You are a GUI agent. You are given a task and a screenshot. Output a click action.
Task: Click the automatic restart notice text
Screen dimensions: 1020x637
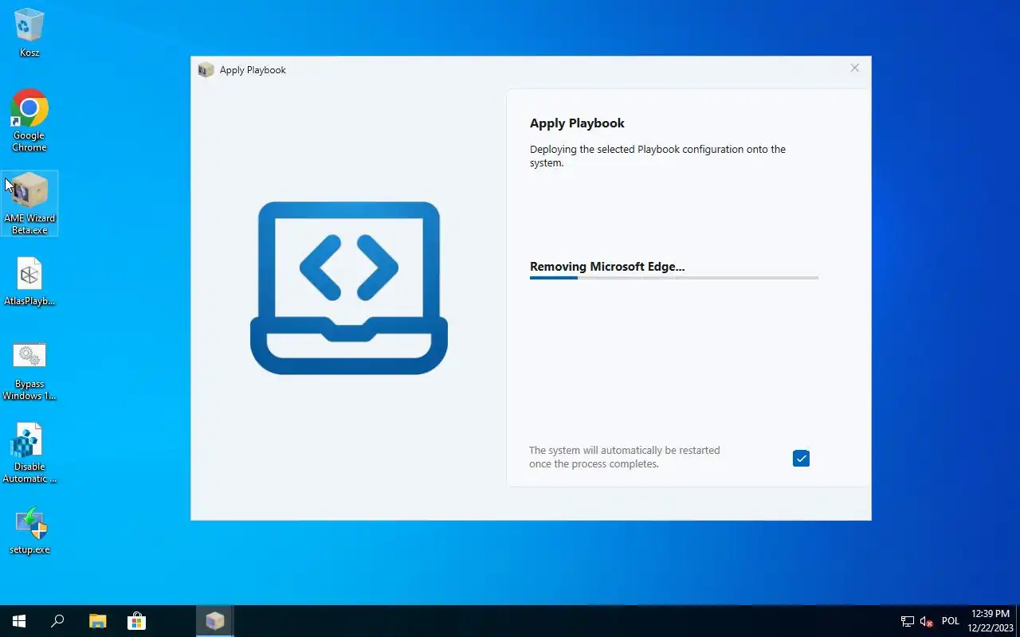pos(625,457)
